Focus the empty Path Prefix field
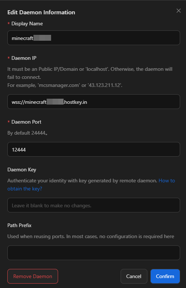The height and width of the screenshot is (288, 186). click(x=94, y=253)
